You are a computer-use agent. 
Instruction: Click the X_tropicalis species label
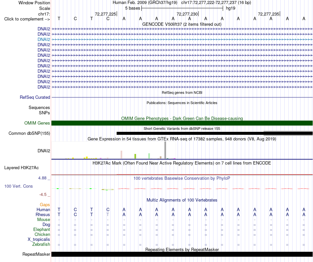39,240
